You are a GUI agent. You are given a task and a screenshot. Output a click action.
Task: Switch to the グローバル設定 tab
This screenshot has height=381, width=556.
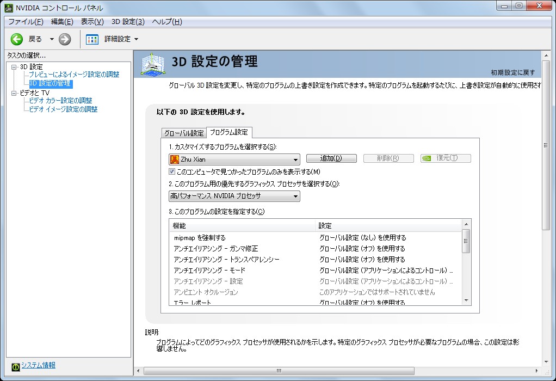click(x=184, y=133)
